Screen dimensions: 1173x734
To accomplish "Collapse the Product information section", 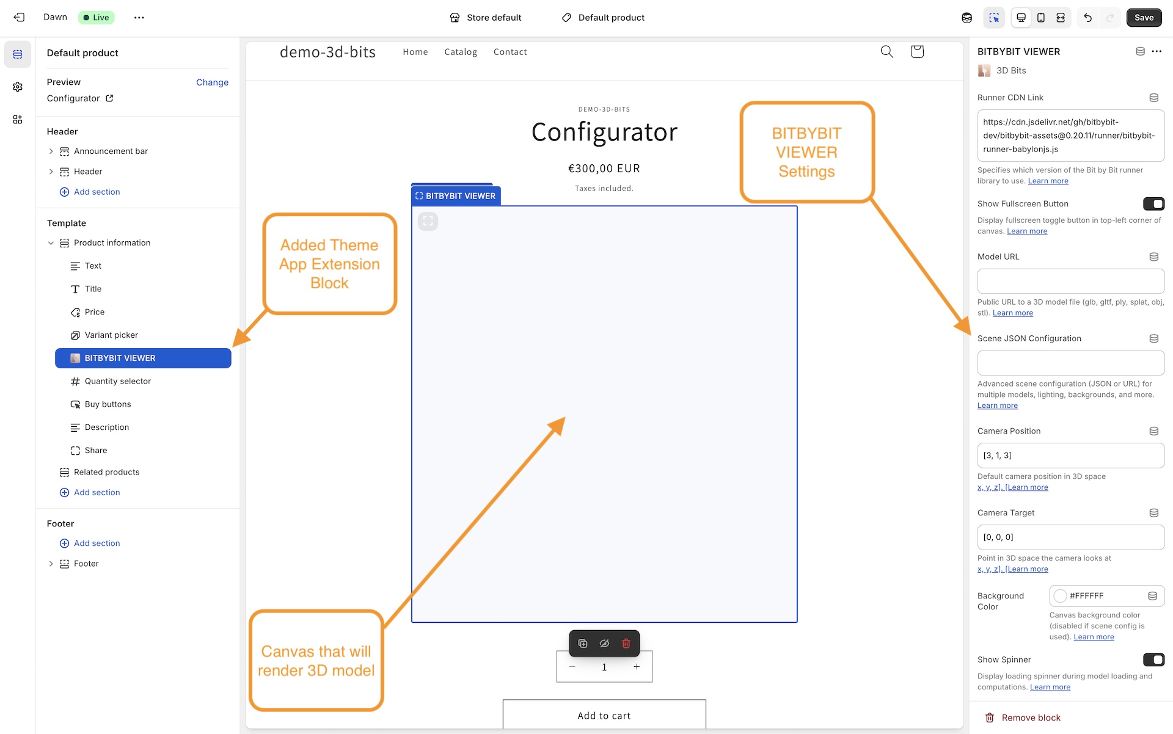I will (x=51, y=242).
